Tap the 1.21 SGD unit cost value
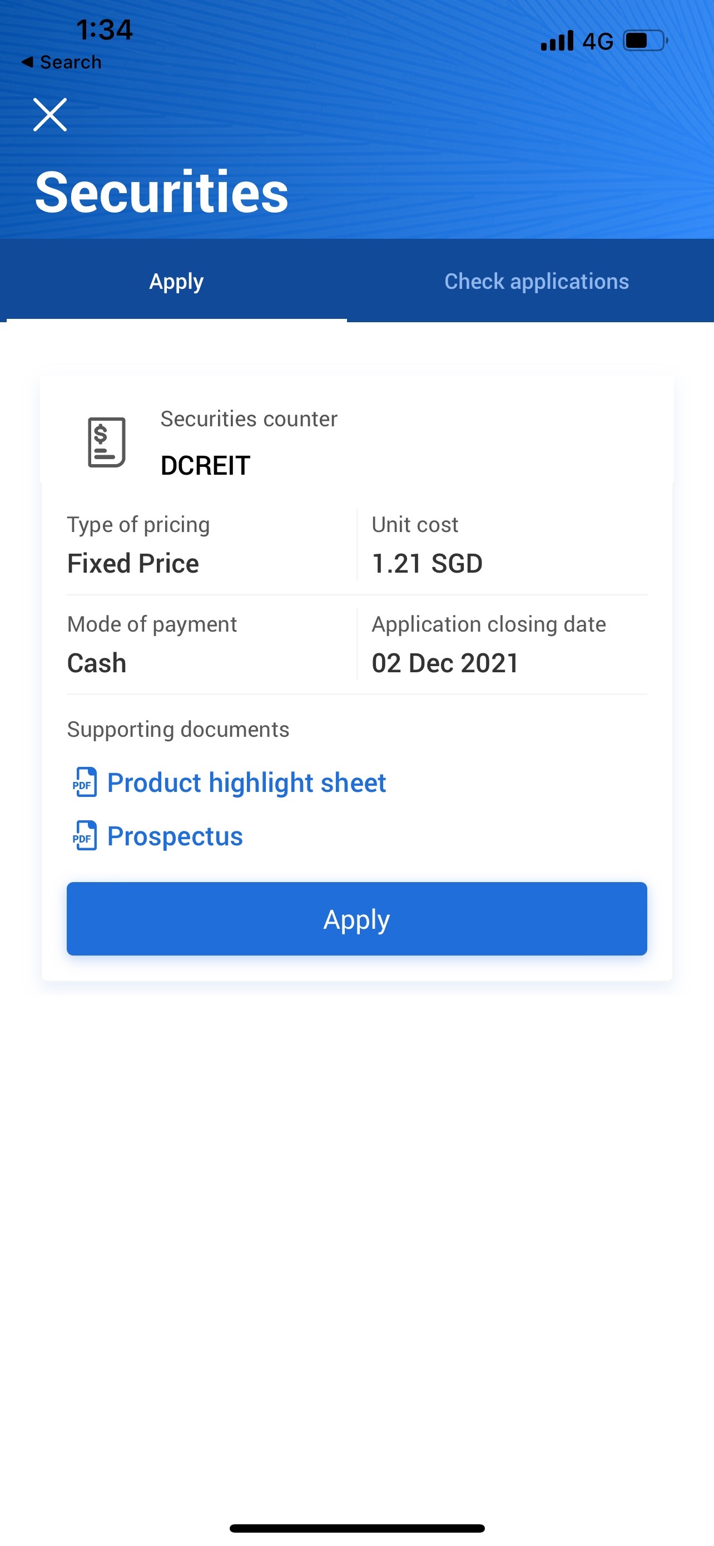The image size is (714, 1546). click(x=427, y=564)
